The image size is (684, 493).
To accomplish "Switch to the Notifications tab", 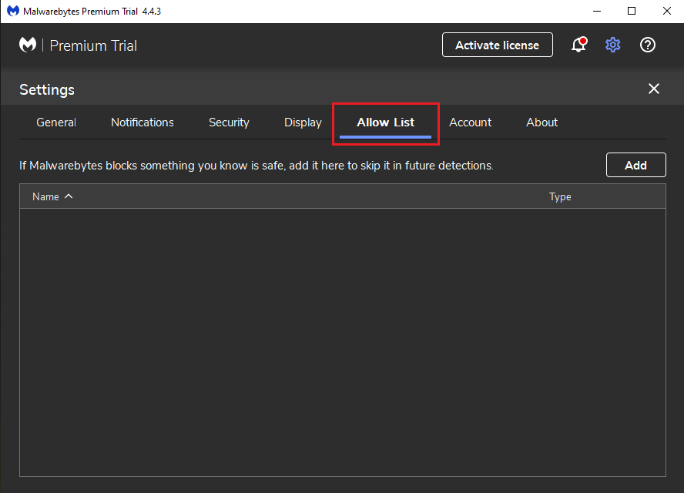I will (x=142, y=122).
